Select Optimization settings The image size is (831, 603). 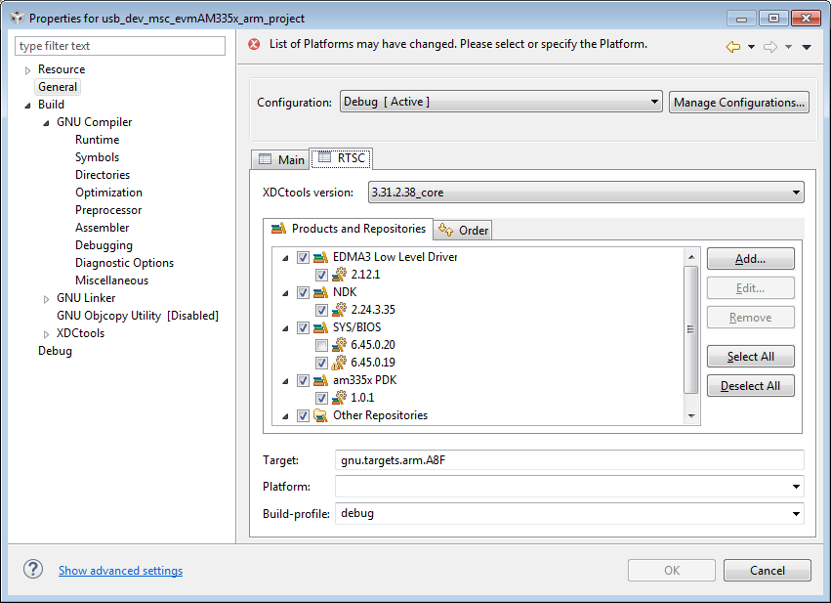point(108,192)
